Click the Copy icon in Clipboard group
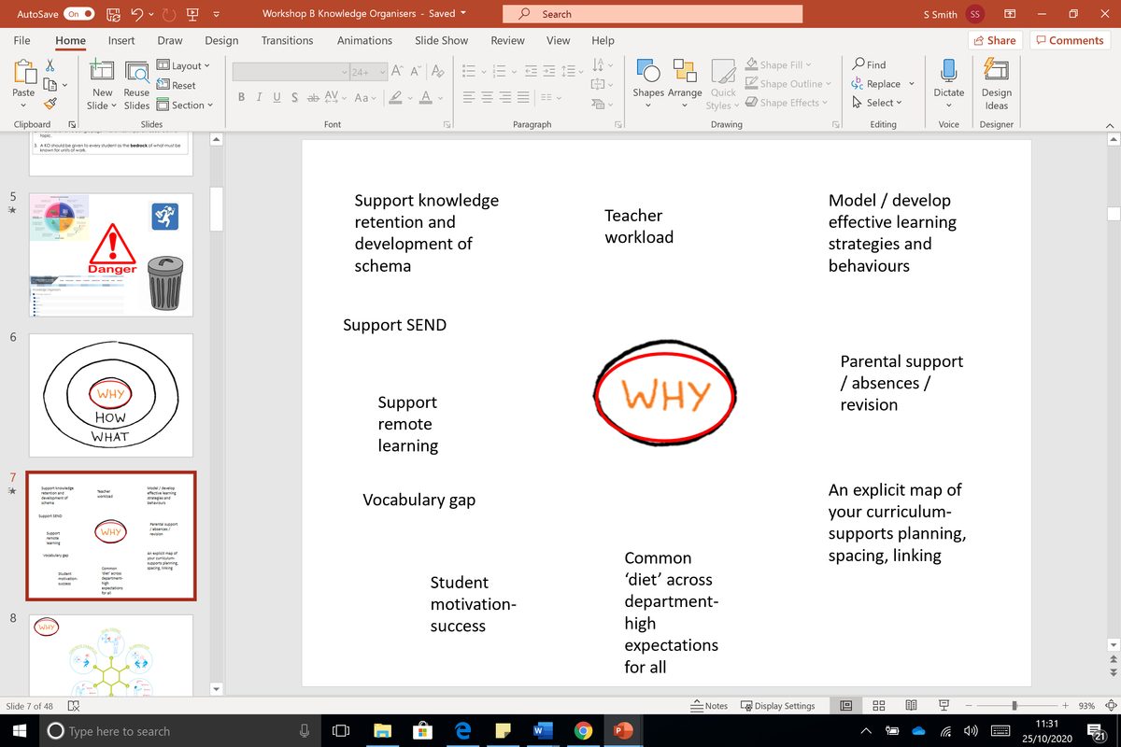The width and height of the screenshot is (1121, 747). tap(50, 85)
